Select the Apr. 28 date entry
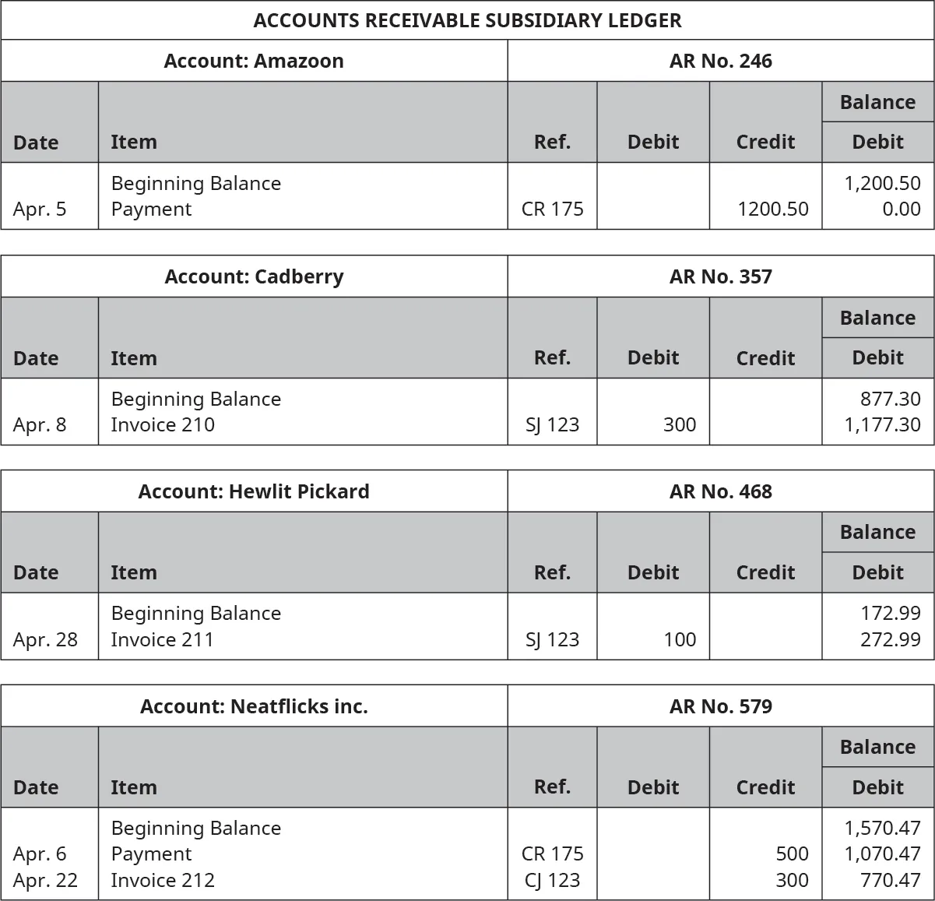This screenshot has width=935, height=901. pyautogui.click(x=45, y=639)
